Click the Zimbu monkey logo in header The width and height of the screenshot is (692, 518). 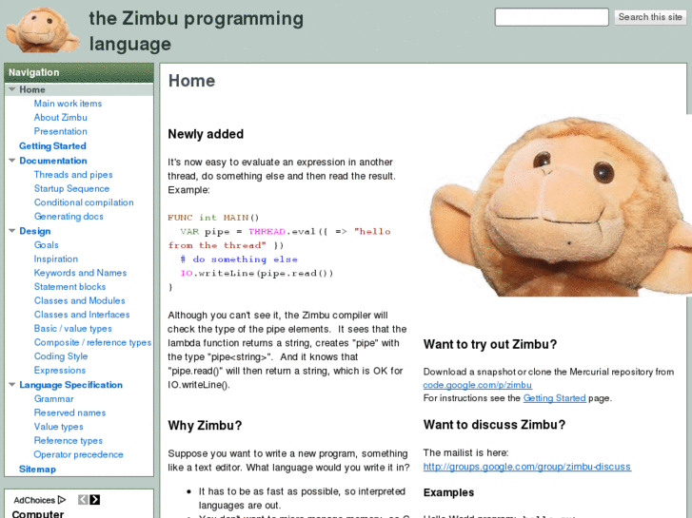pos(43,30)
